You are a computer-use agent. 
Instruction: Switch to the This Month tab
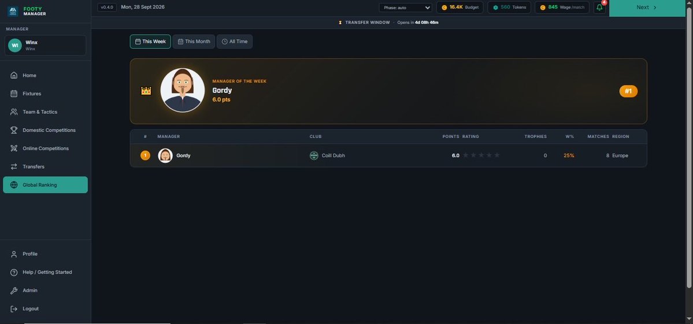tap(194, 42)
